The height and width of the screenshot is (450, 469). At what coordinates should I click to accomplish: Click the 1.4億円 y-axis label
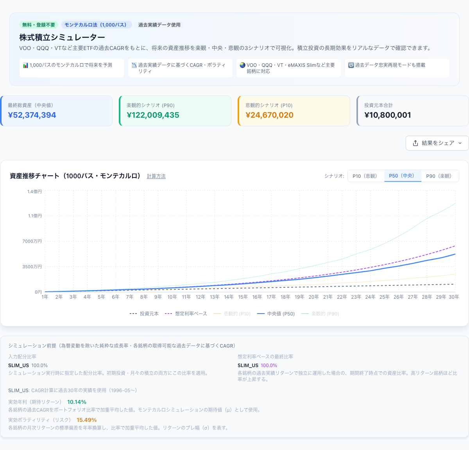click(34, 192)
